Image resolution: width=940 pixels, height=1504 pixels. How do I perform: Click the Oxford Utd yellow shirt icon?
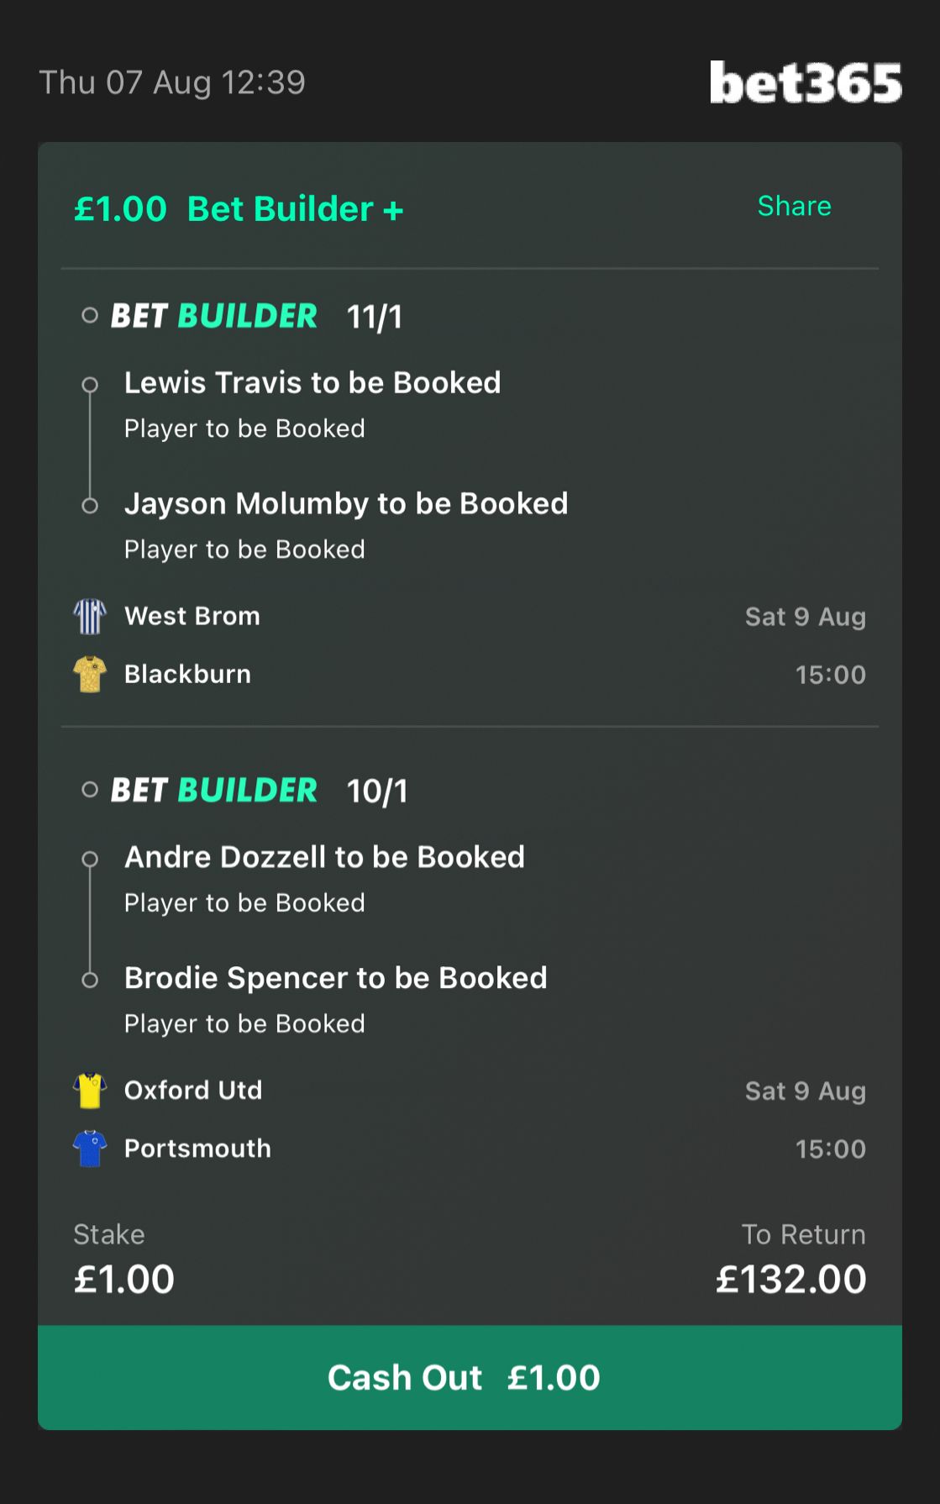[x=90, y=1091]
